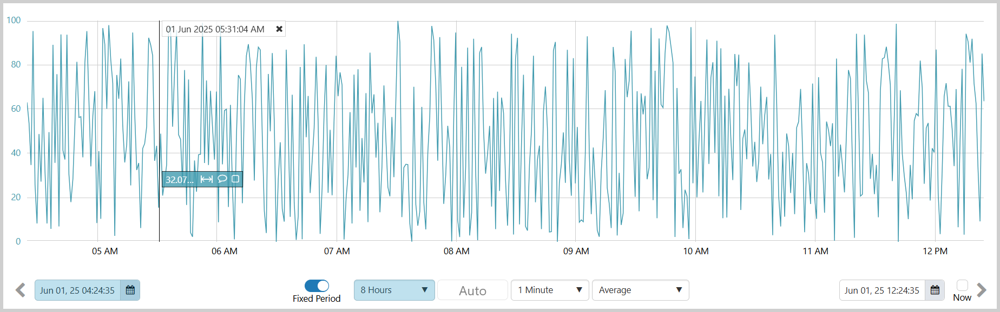Viewport: 1000px width, 312px height.
Task: Open end date calendar picker
Action: click(x=935, y=290)
